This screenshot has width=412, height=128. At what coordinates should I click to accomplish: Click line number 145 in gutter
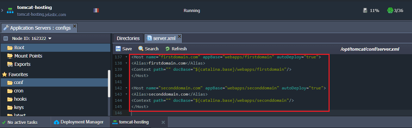[x=119, y=107]
